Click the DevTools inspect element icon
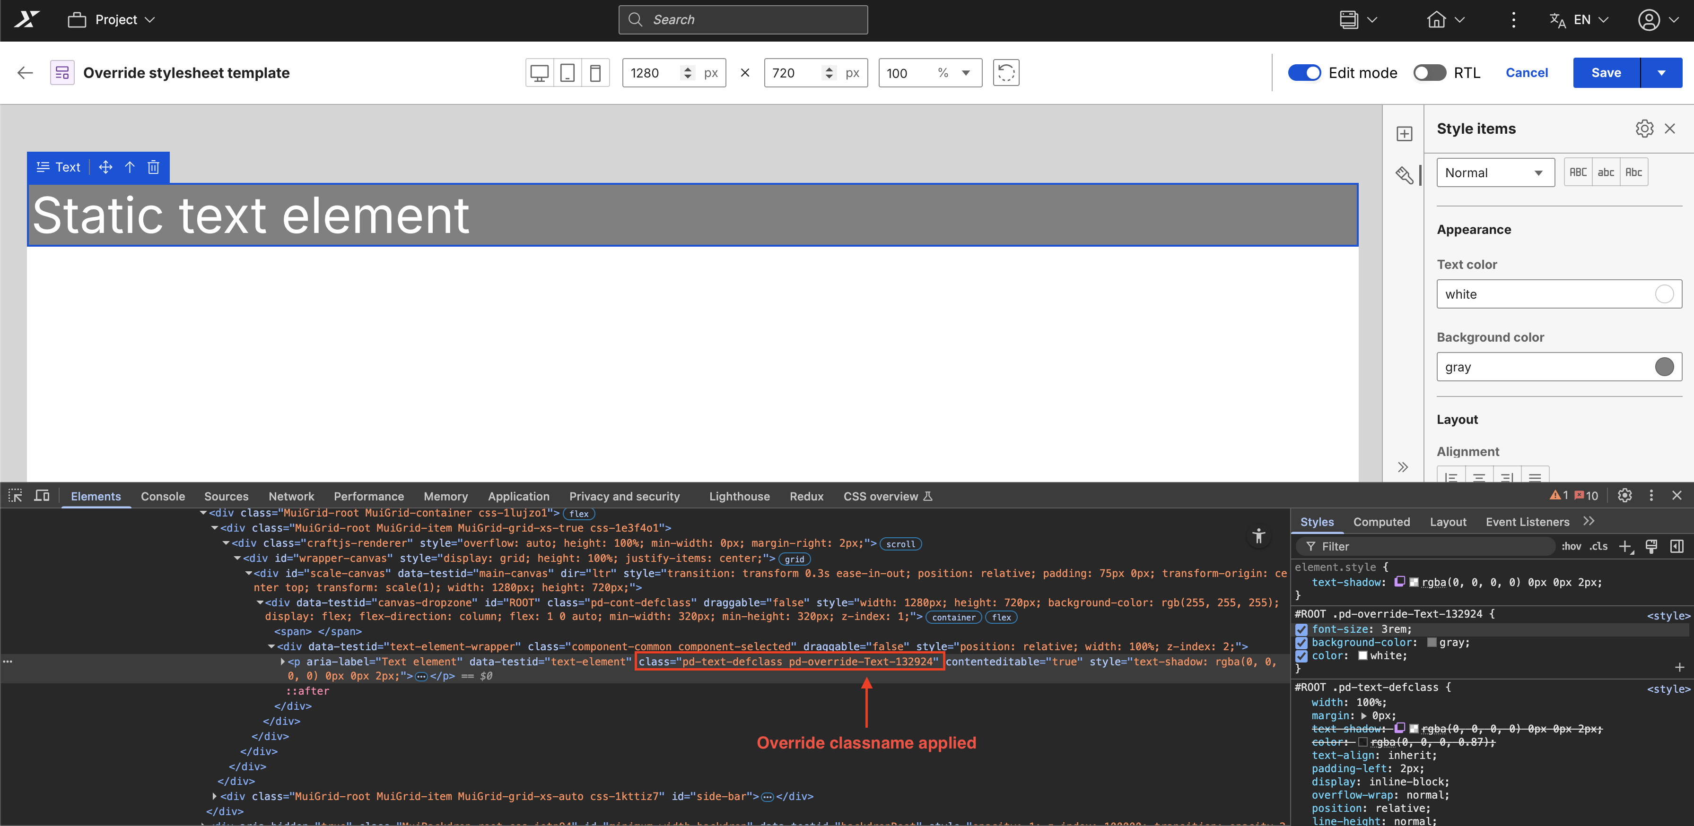 (x=15, y=496)
